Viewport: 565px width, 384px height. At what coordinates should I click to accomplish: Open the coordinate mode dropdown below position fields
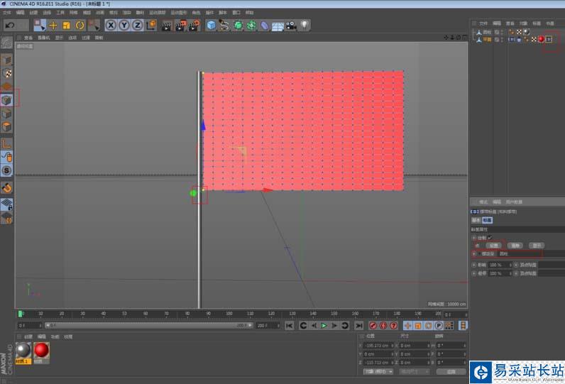point(378,371)
